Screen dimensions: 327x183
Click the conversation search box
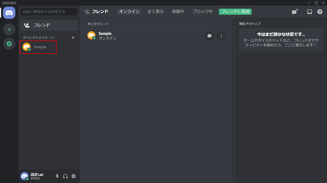click(x=49, y=12)
